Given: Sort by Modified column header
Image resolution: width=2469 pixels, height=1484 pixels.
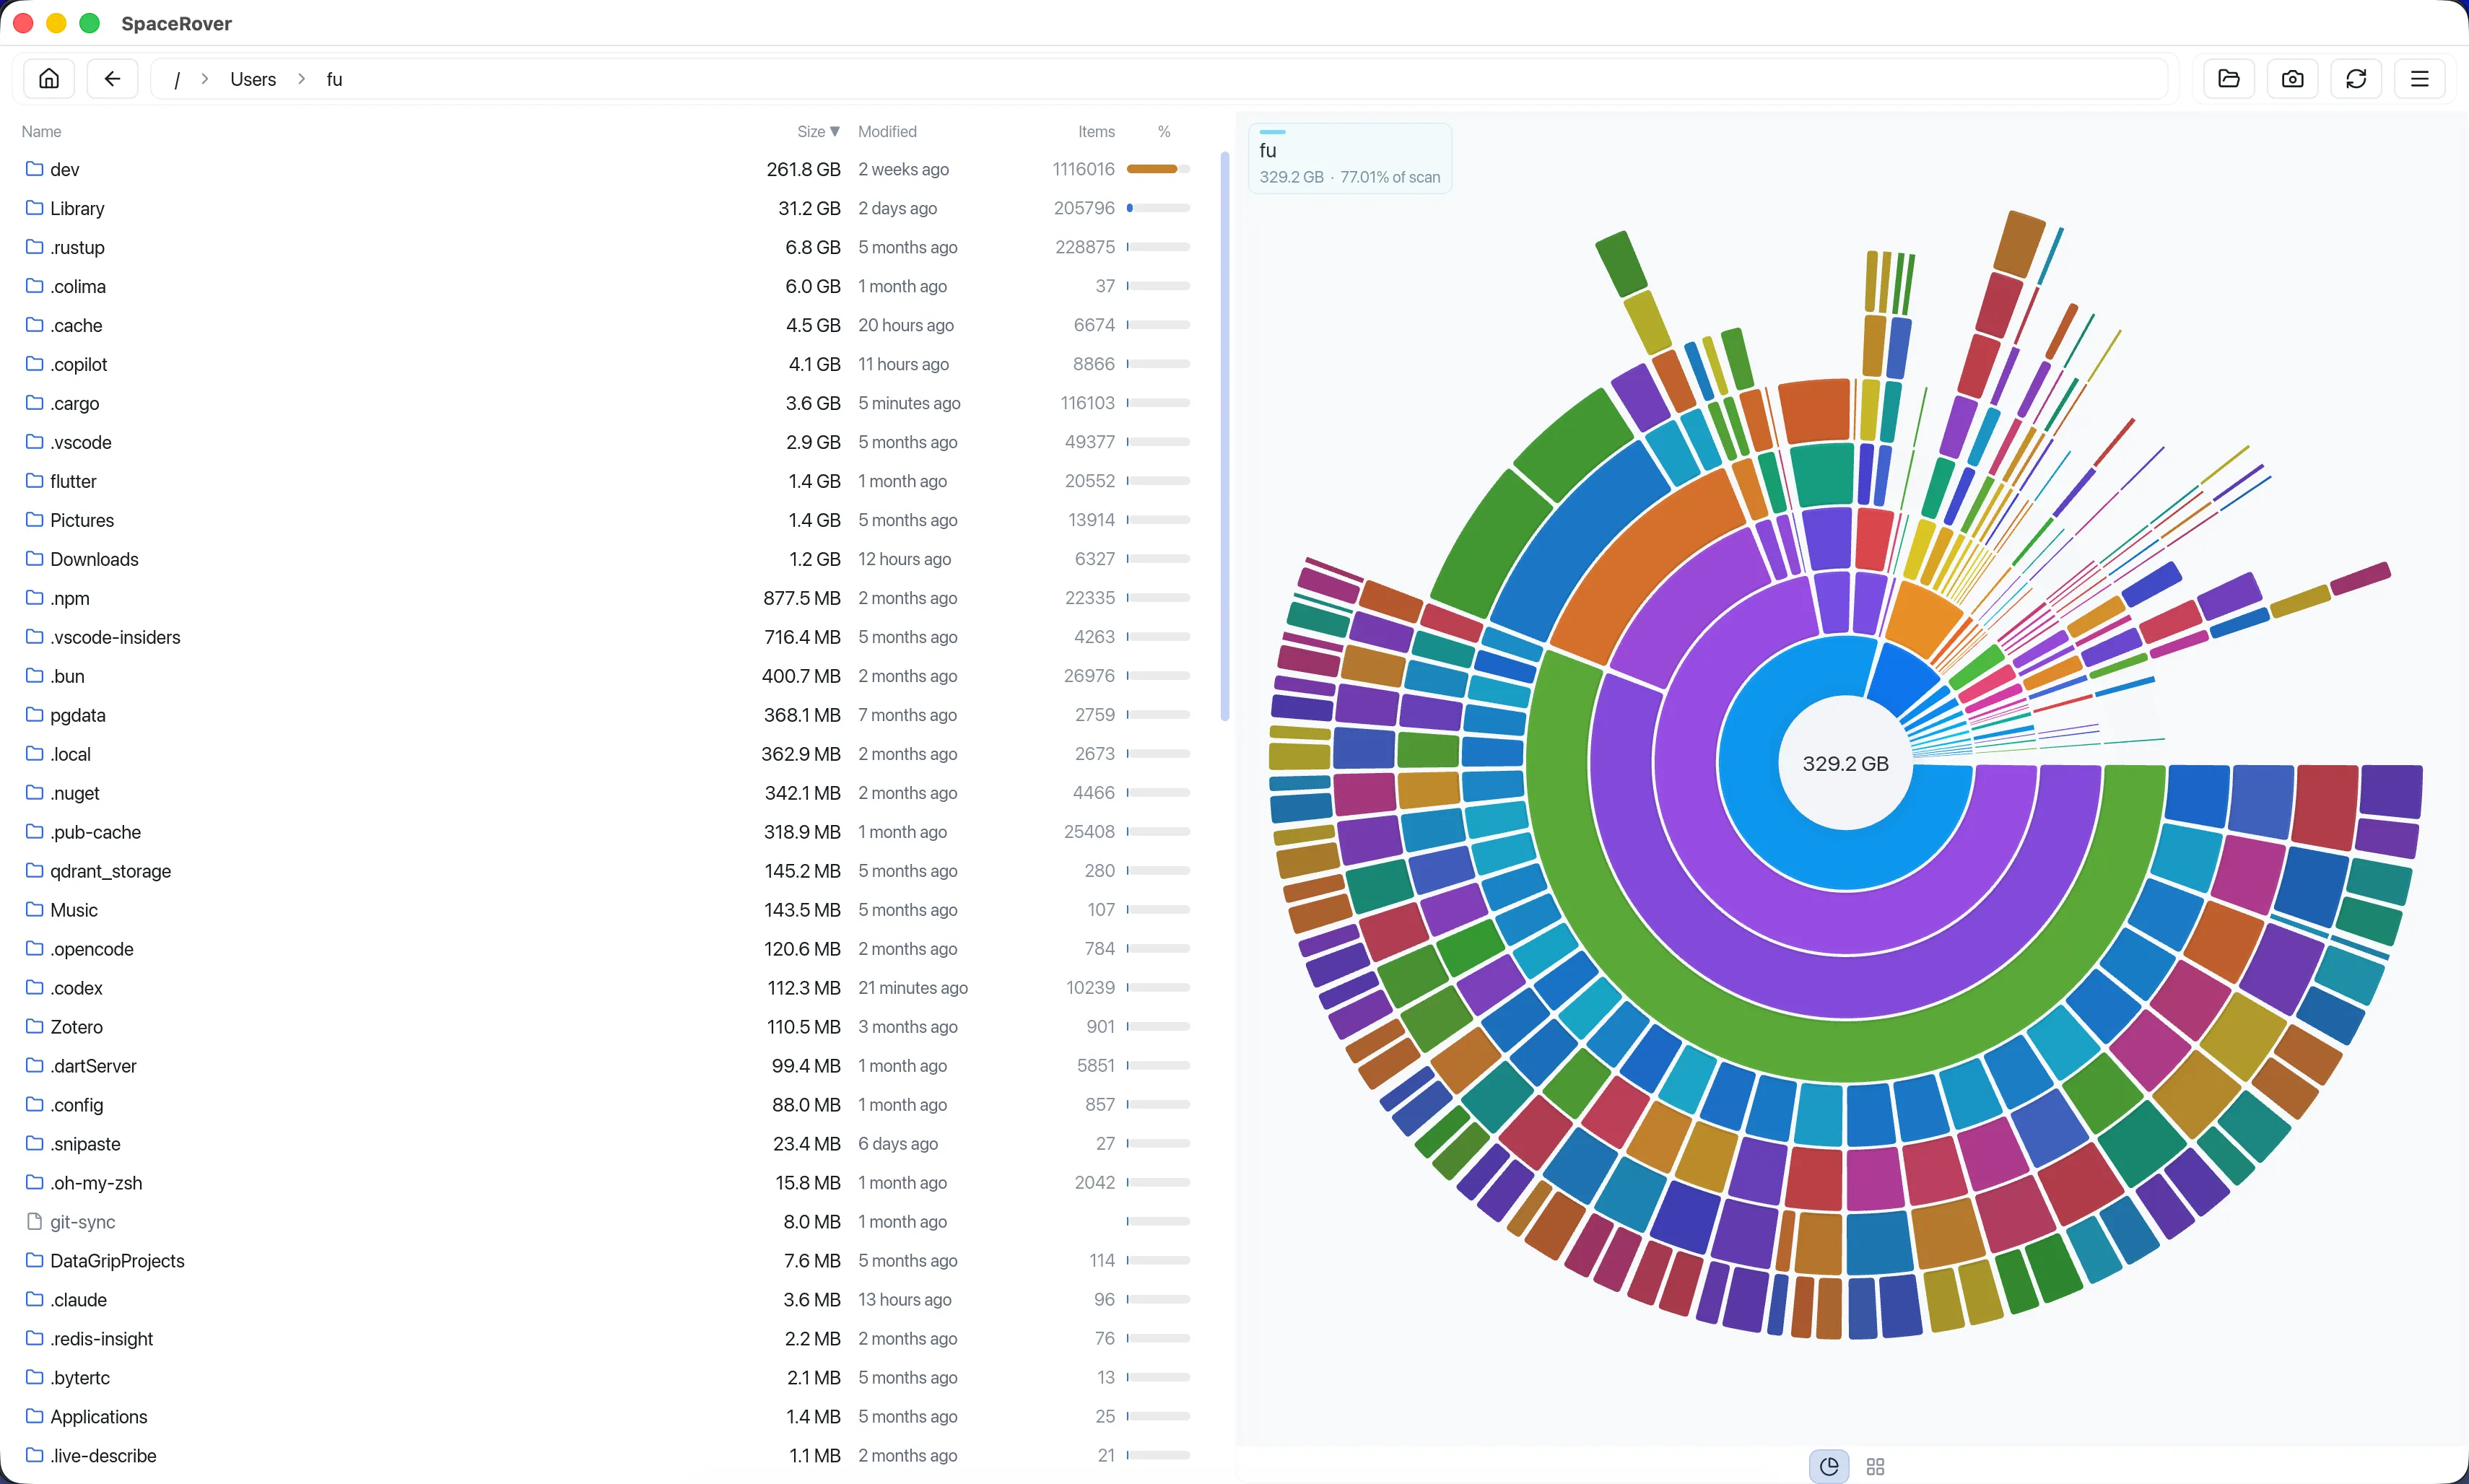Looking at the screenshot, I should point(887,132).
